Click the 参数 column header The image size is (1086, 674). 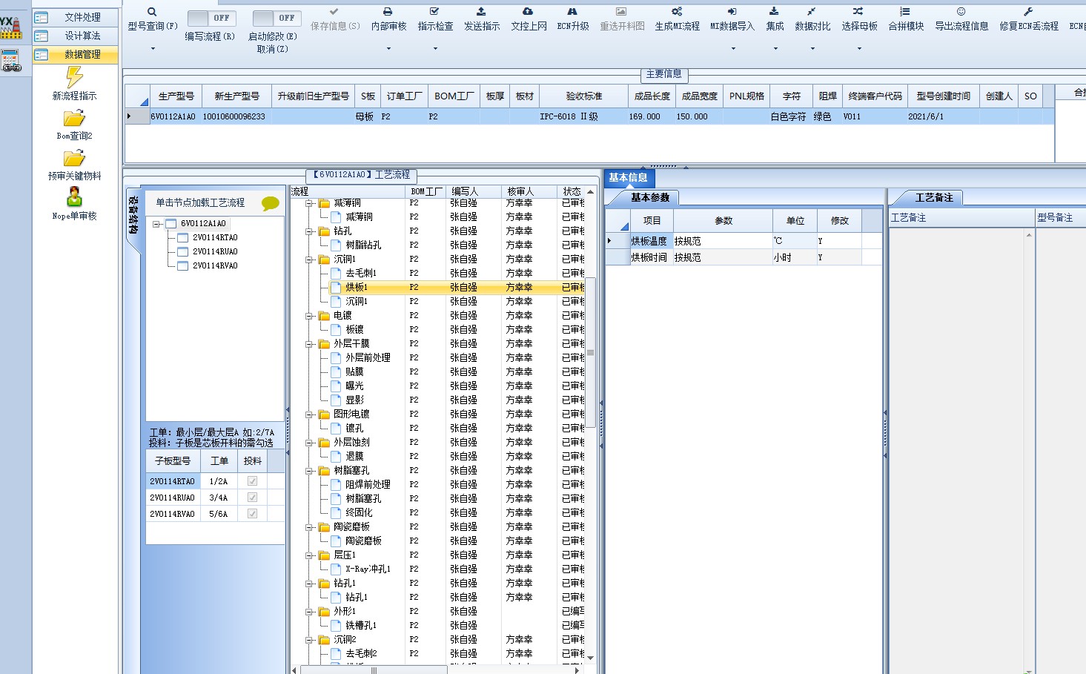(723, 221)
